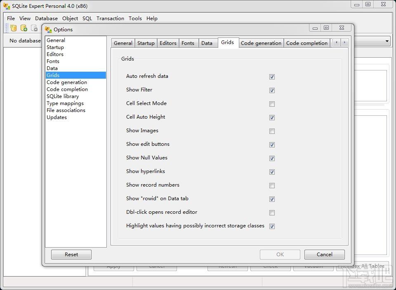Select Updates in the options list
Screen dimensions: 396x290
pos(76,117)
